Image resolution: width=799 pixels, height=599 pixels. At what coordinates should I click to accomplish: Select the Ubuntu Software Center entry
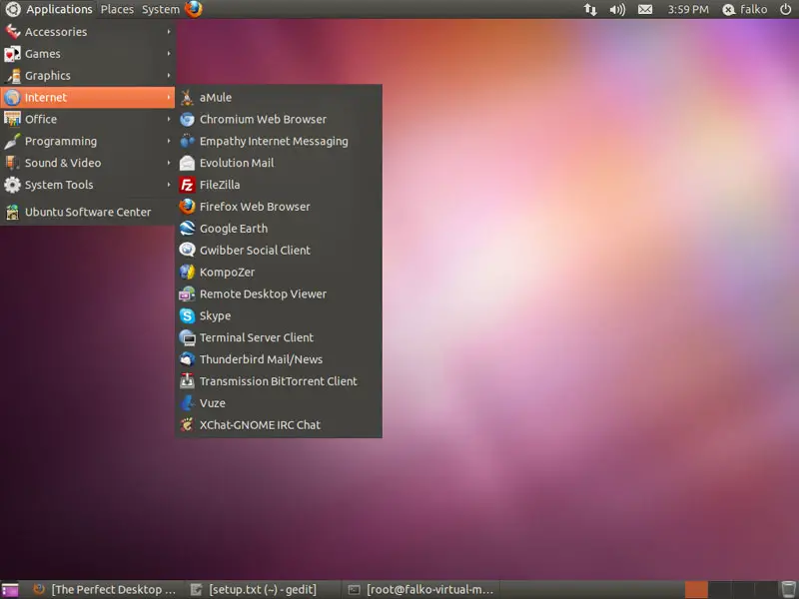tap(88, 212)
